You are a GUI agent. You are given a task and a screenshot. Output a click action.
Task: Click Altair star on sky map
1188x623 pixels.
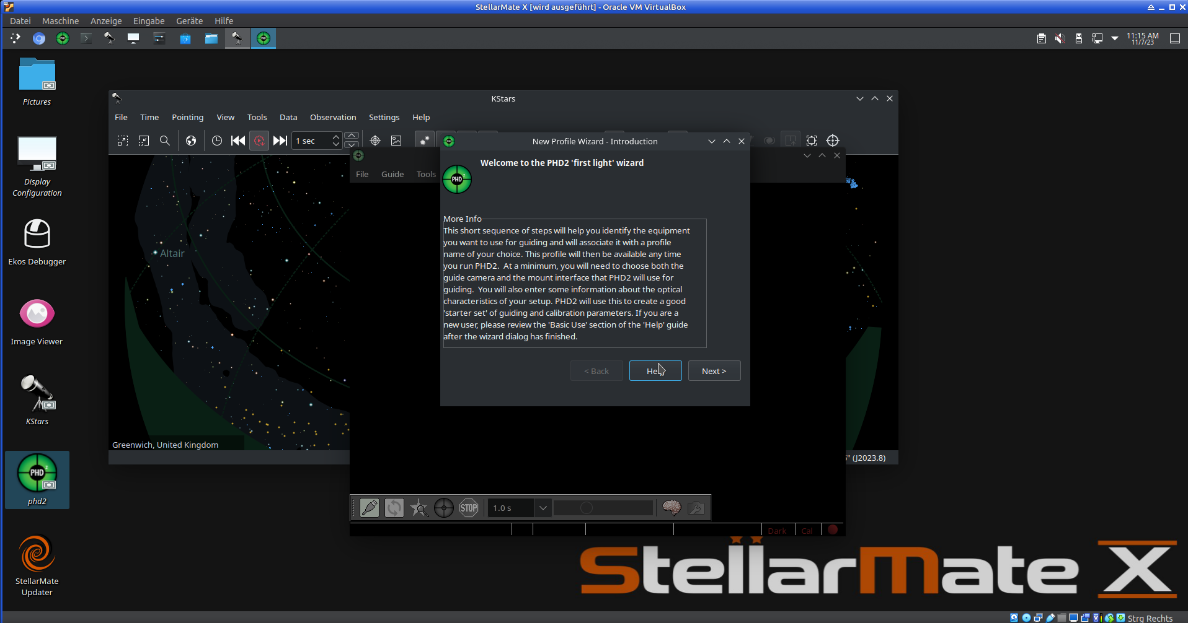(155, 253)
